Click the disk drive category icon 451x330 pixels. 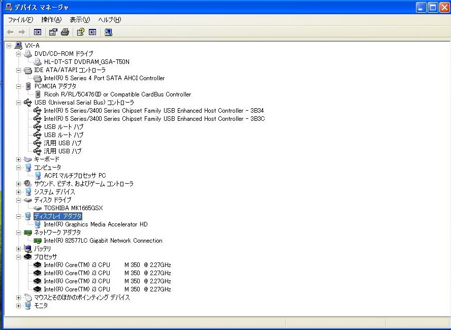[x=27, y=200]
